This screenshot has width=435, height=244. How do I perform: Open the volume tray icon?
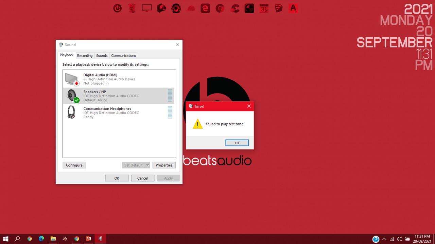click(399, 239)
